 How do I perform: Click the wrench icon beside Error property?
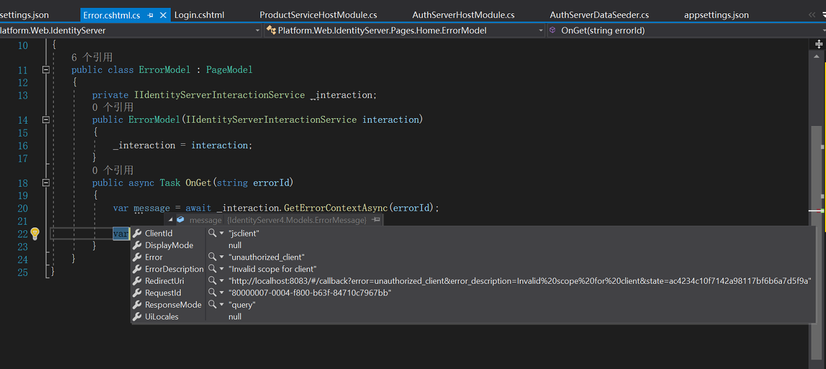(x=137, y=257)
